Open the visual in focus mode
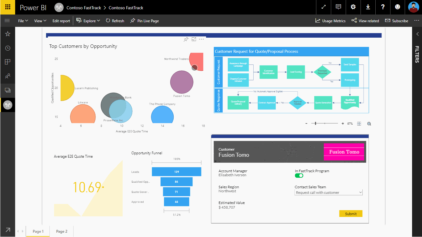The width and height of the screenshot is (422, 237). (194, 39)
